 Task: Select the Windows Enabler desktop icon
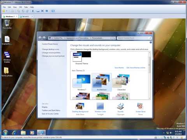coord(7,57)
